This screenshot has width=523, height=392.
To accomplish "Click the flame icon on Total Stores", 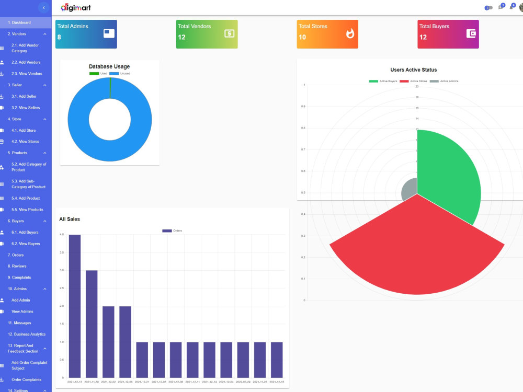I will pos(350,33).
